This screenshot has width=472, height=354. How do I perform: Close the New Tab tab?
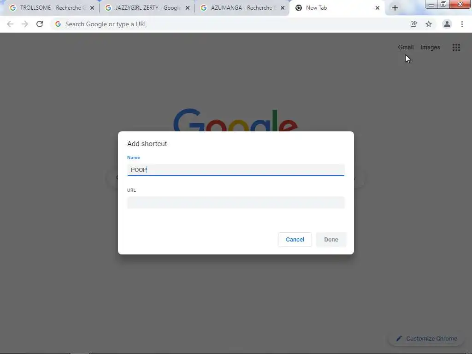coord(377,8)
